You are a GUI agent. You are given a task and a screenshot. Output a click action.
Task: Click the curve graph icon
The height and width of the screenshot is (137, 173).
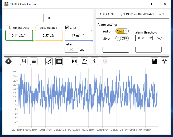pos(84,61)
